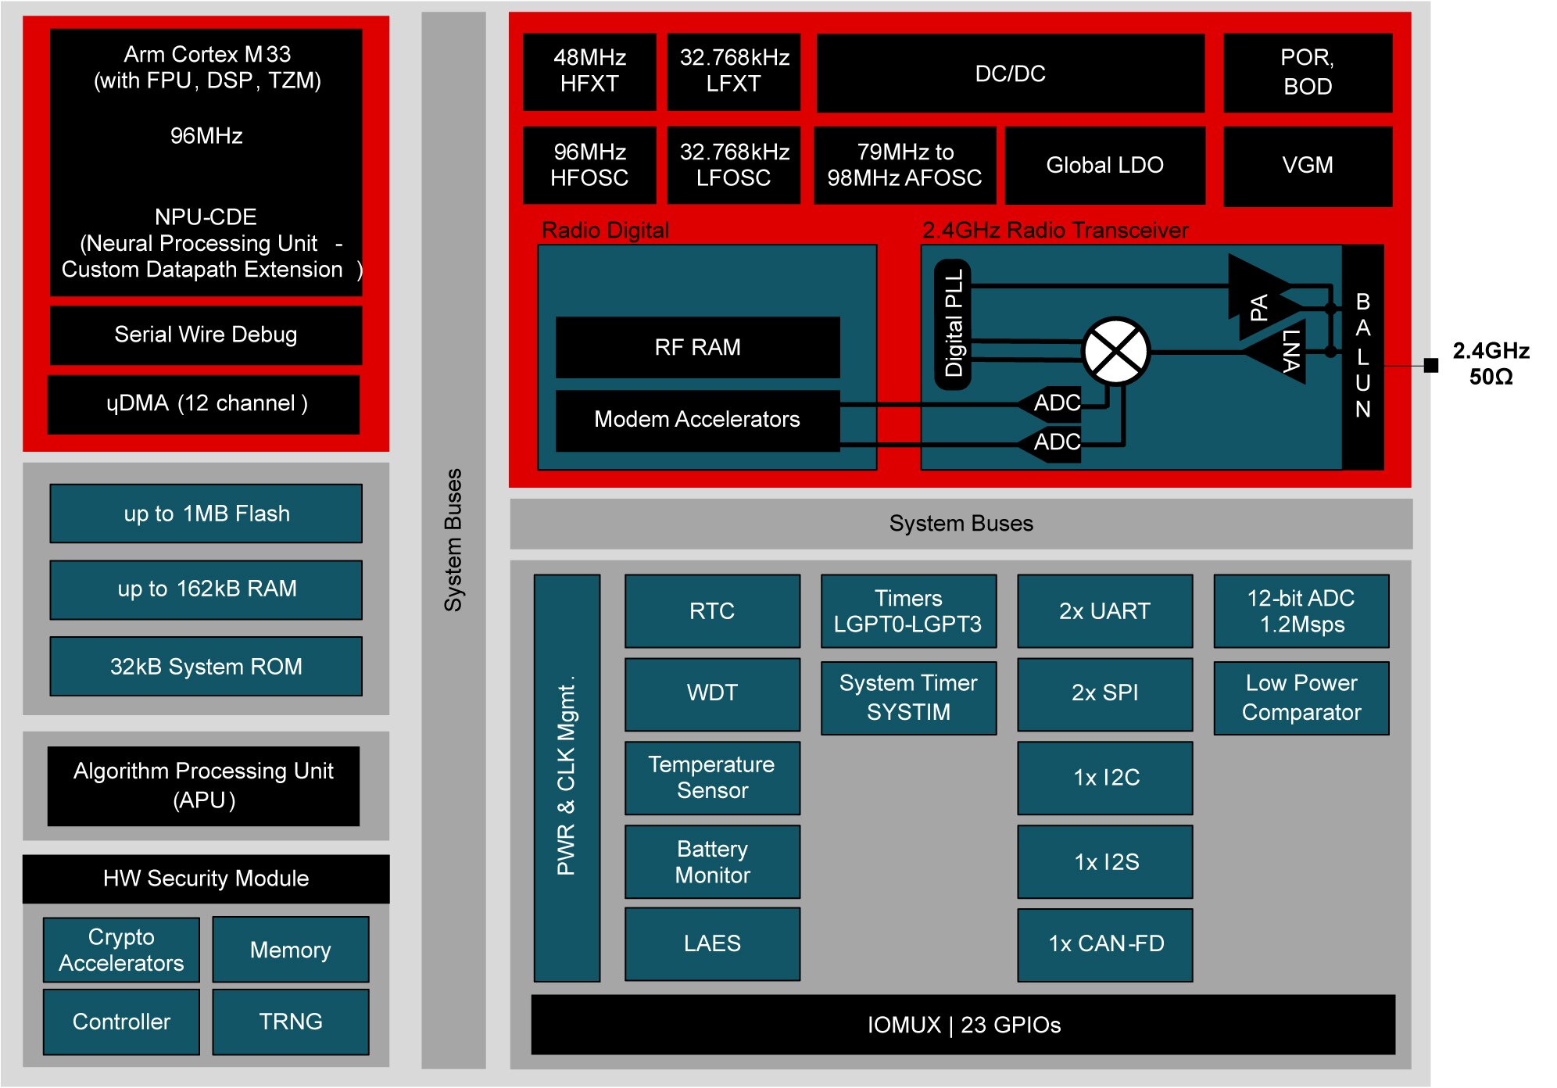Click the up to 1MB Flash block
The width and height of the screenshot is (1557, 1088).
[206, 514]
